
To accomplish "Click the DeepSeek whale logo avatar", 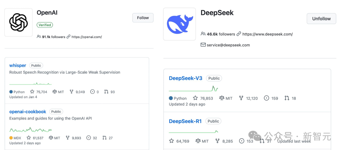I will coord(180,24).
